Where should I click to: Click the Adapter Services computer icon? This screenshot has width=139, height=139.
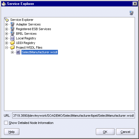[x=12, y=24]
